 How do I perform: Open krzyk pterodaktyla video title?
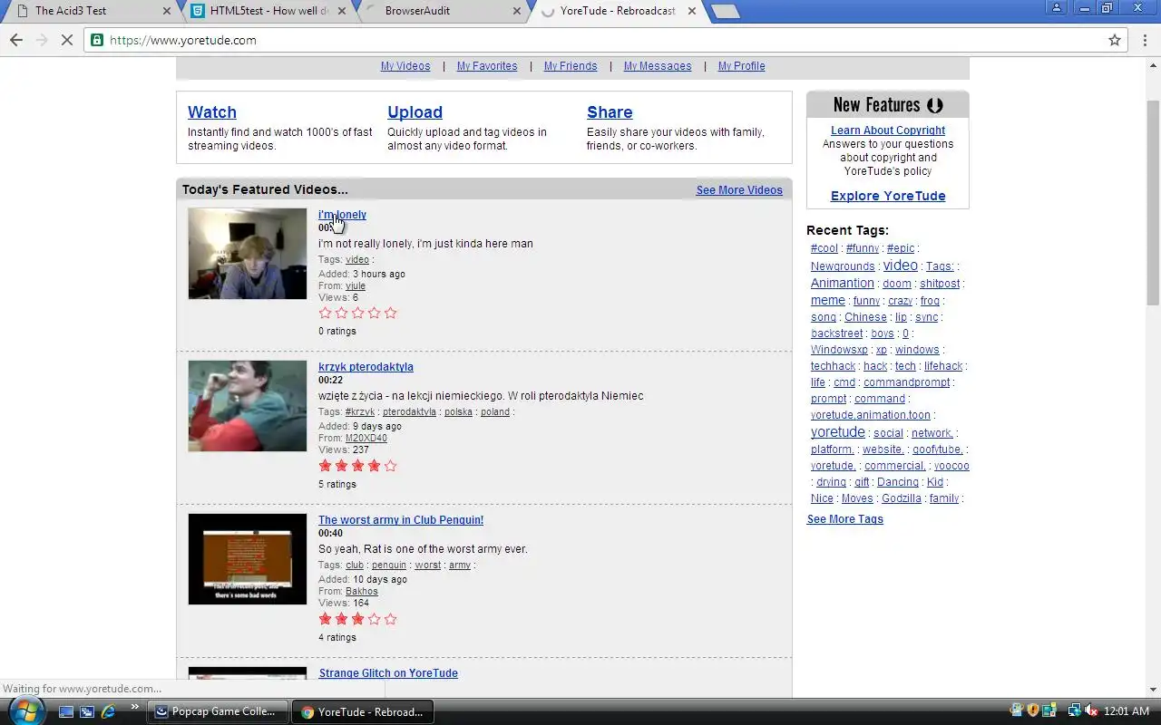366,367
